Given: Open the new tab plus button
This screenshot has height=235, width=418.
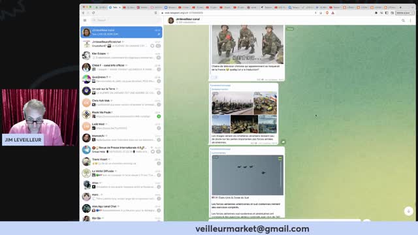Looking at the screenshot, I should (400, 7).
